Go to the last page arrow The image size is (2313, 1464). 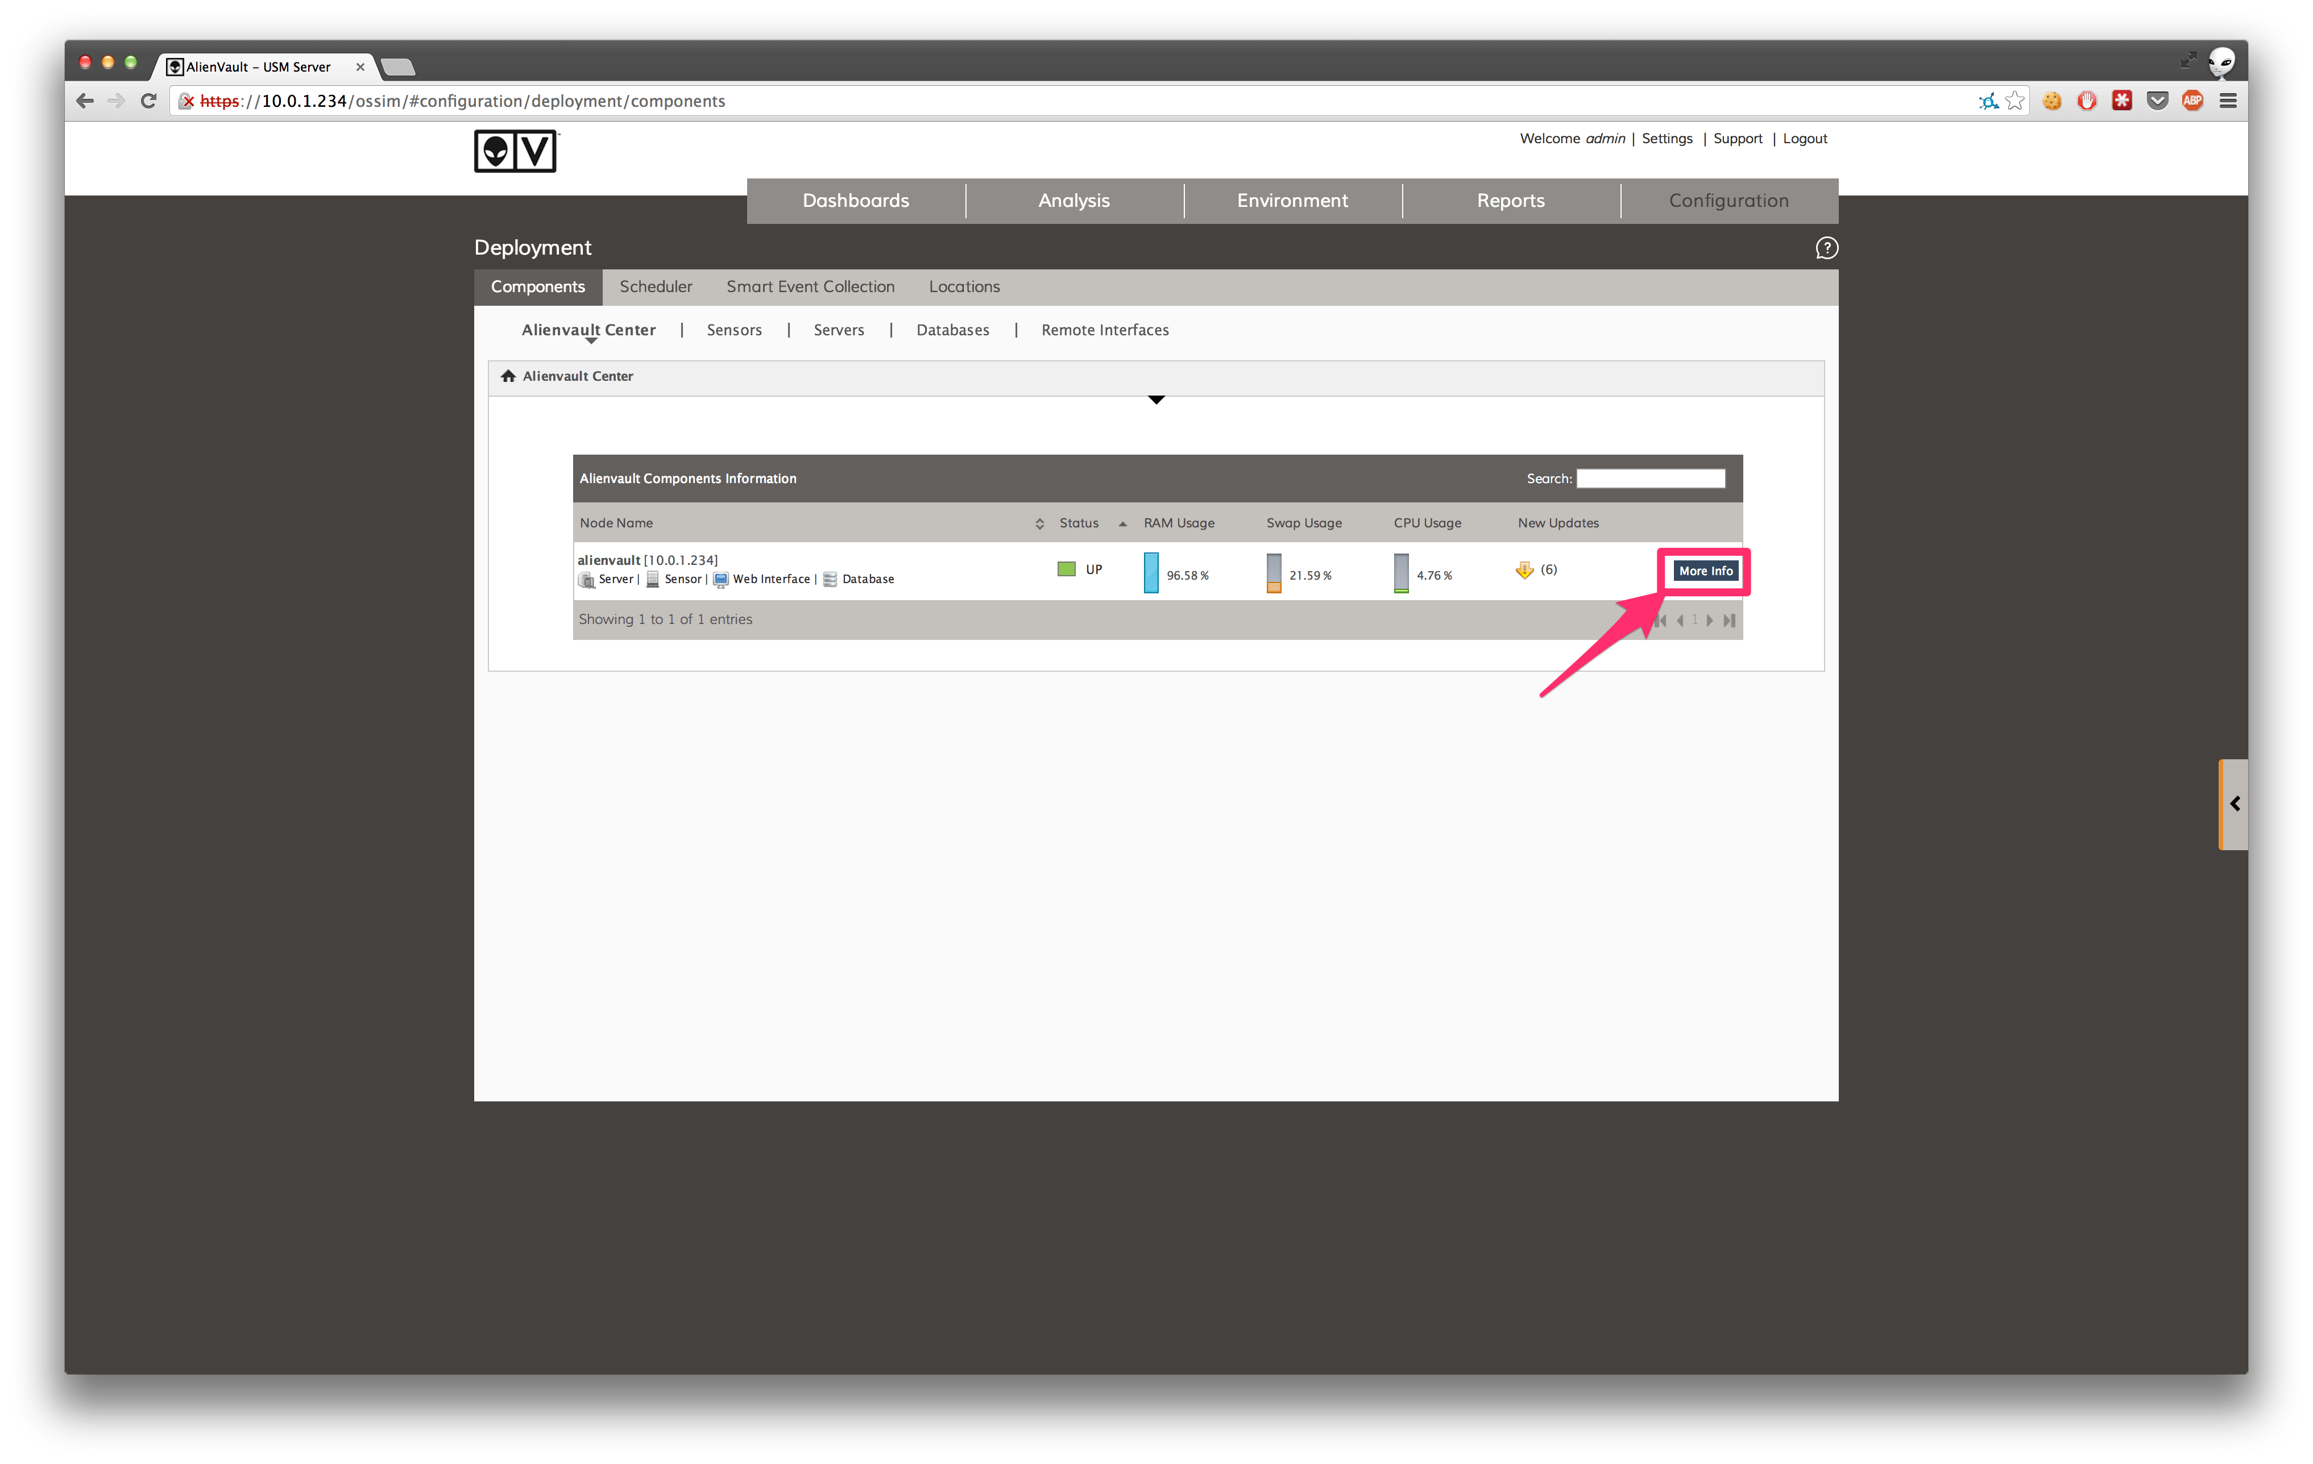click(x=1730, y=620)
